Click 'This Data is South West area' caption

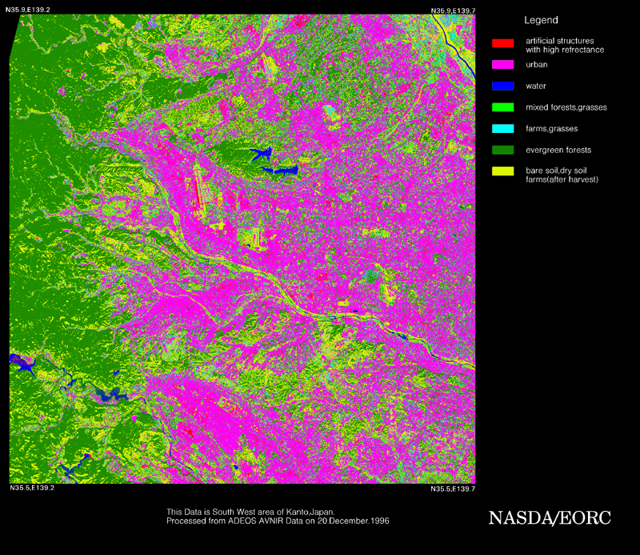pos(250,512)
